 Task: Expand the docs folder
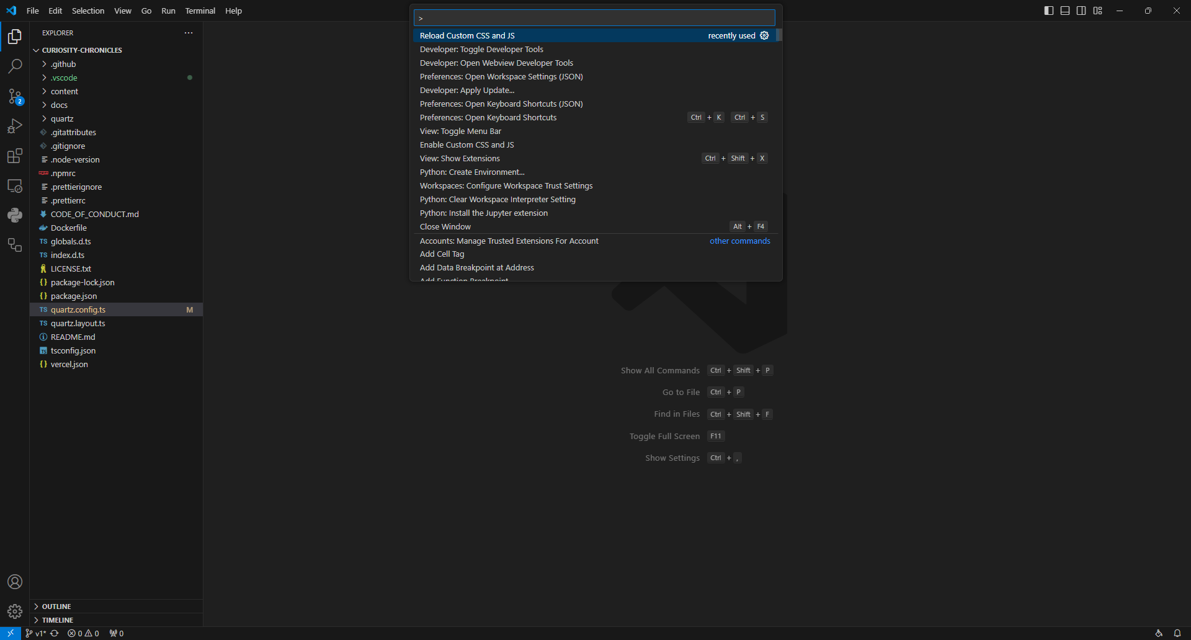point(116,105)
